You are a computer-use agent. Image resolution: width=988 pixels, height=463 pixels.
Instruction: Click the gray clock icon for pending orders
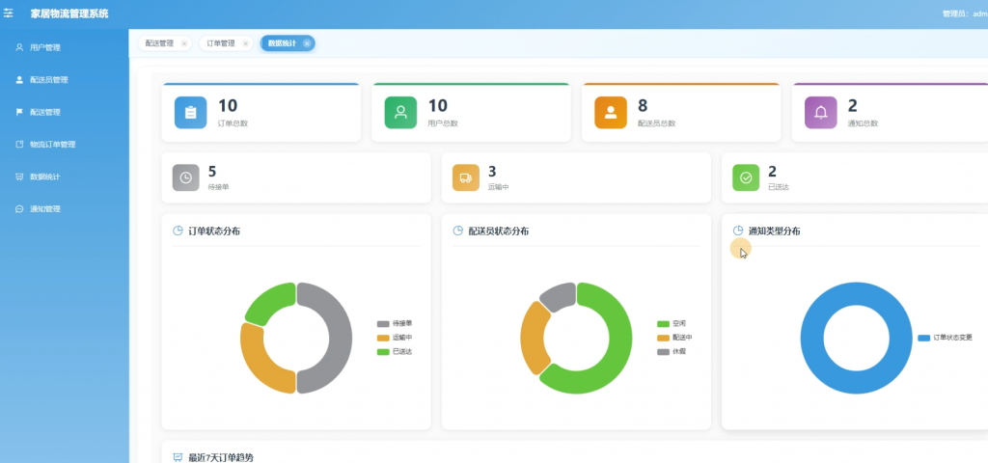coord(186,177)
